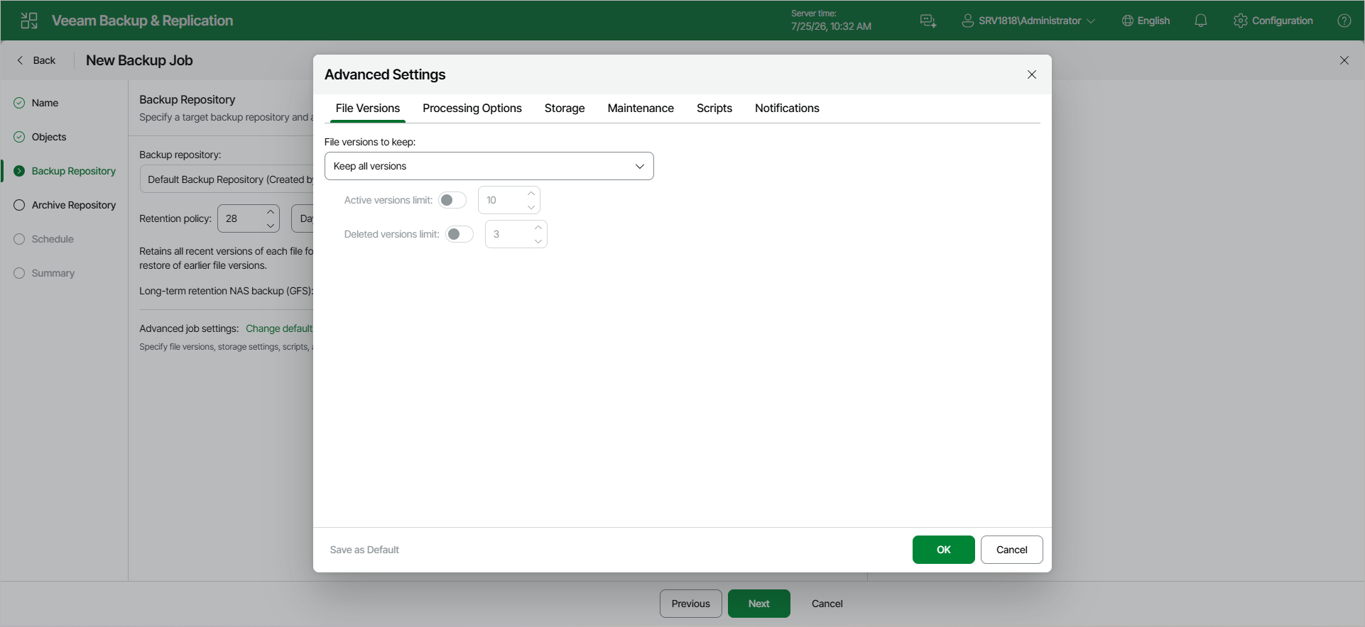Viewport: 1365px width, 627px height.
Task: Decrease the Active versions limit value
Action: (x=531, y=207)
